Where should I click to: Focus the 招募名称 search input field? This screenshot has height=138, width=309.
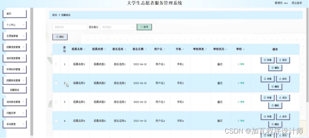click(70, 27)
